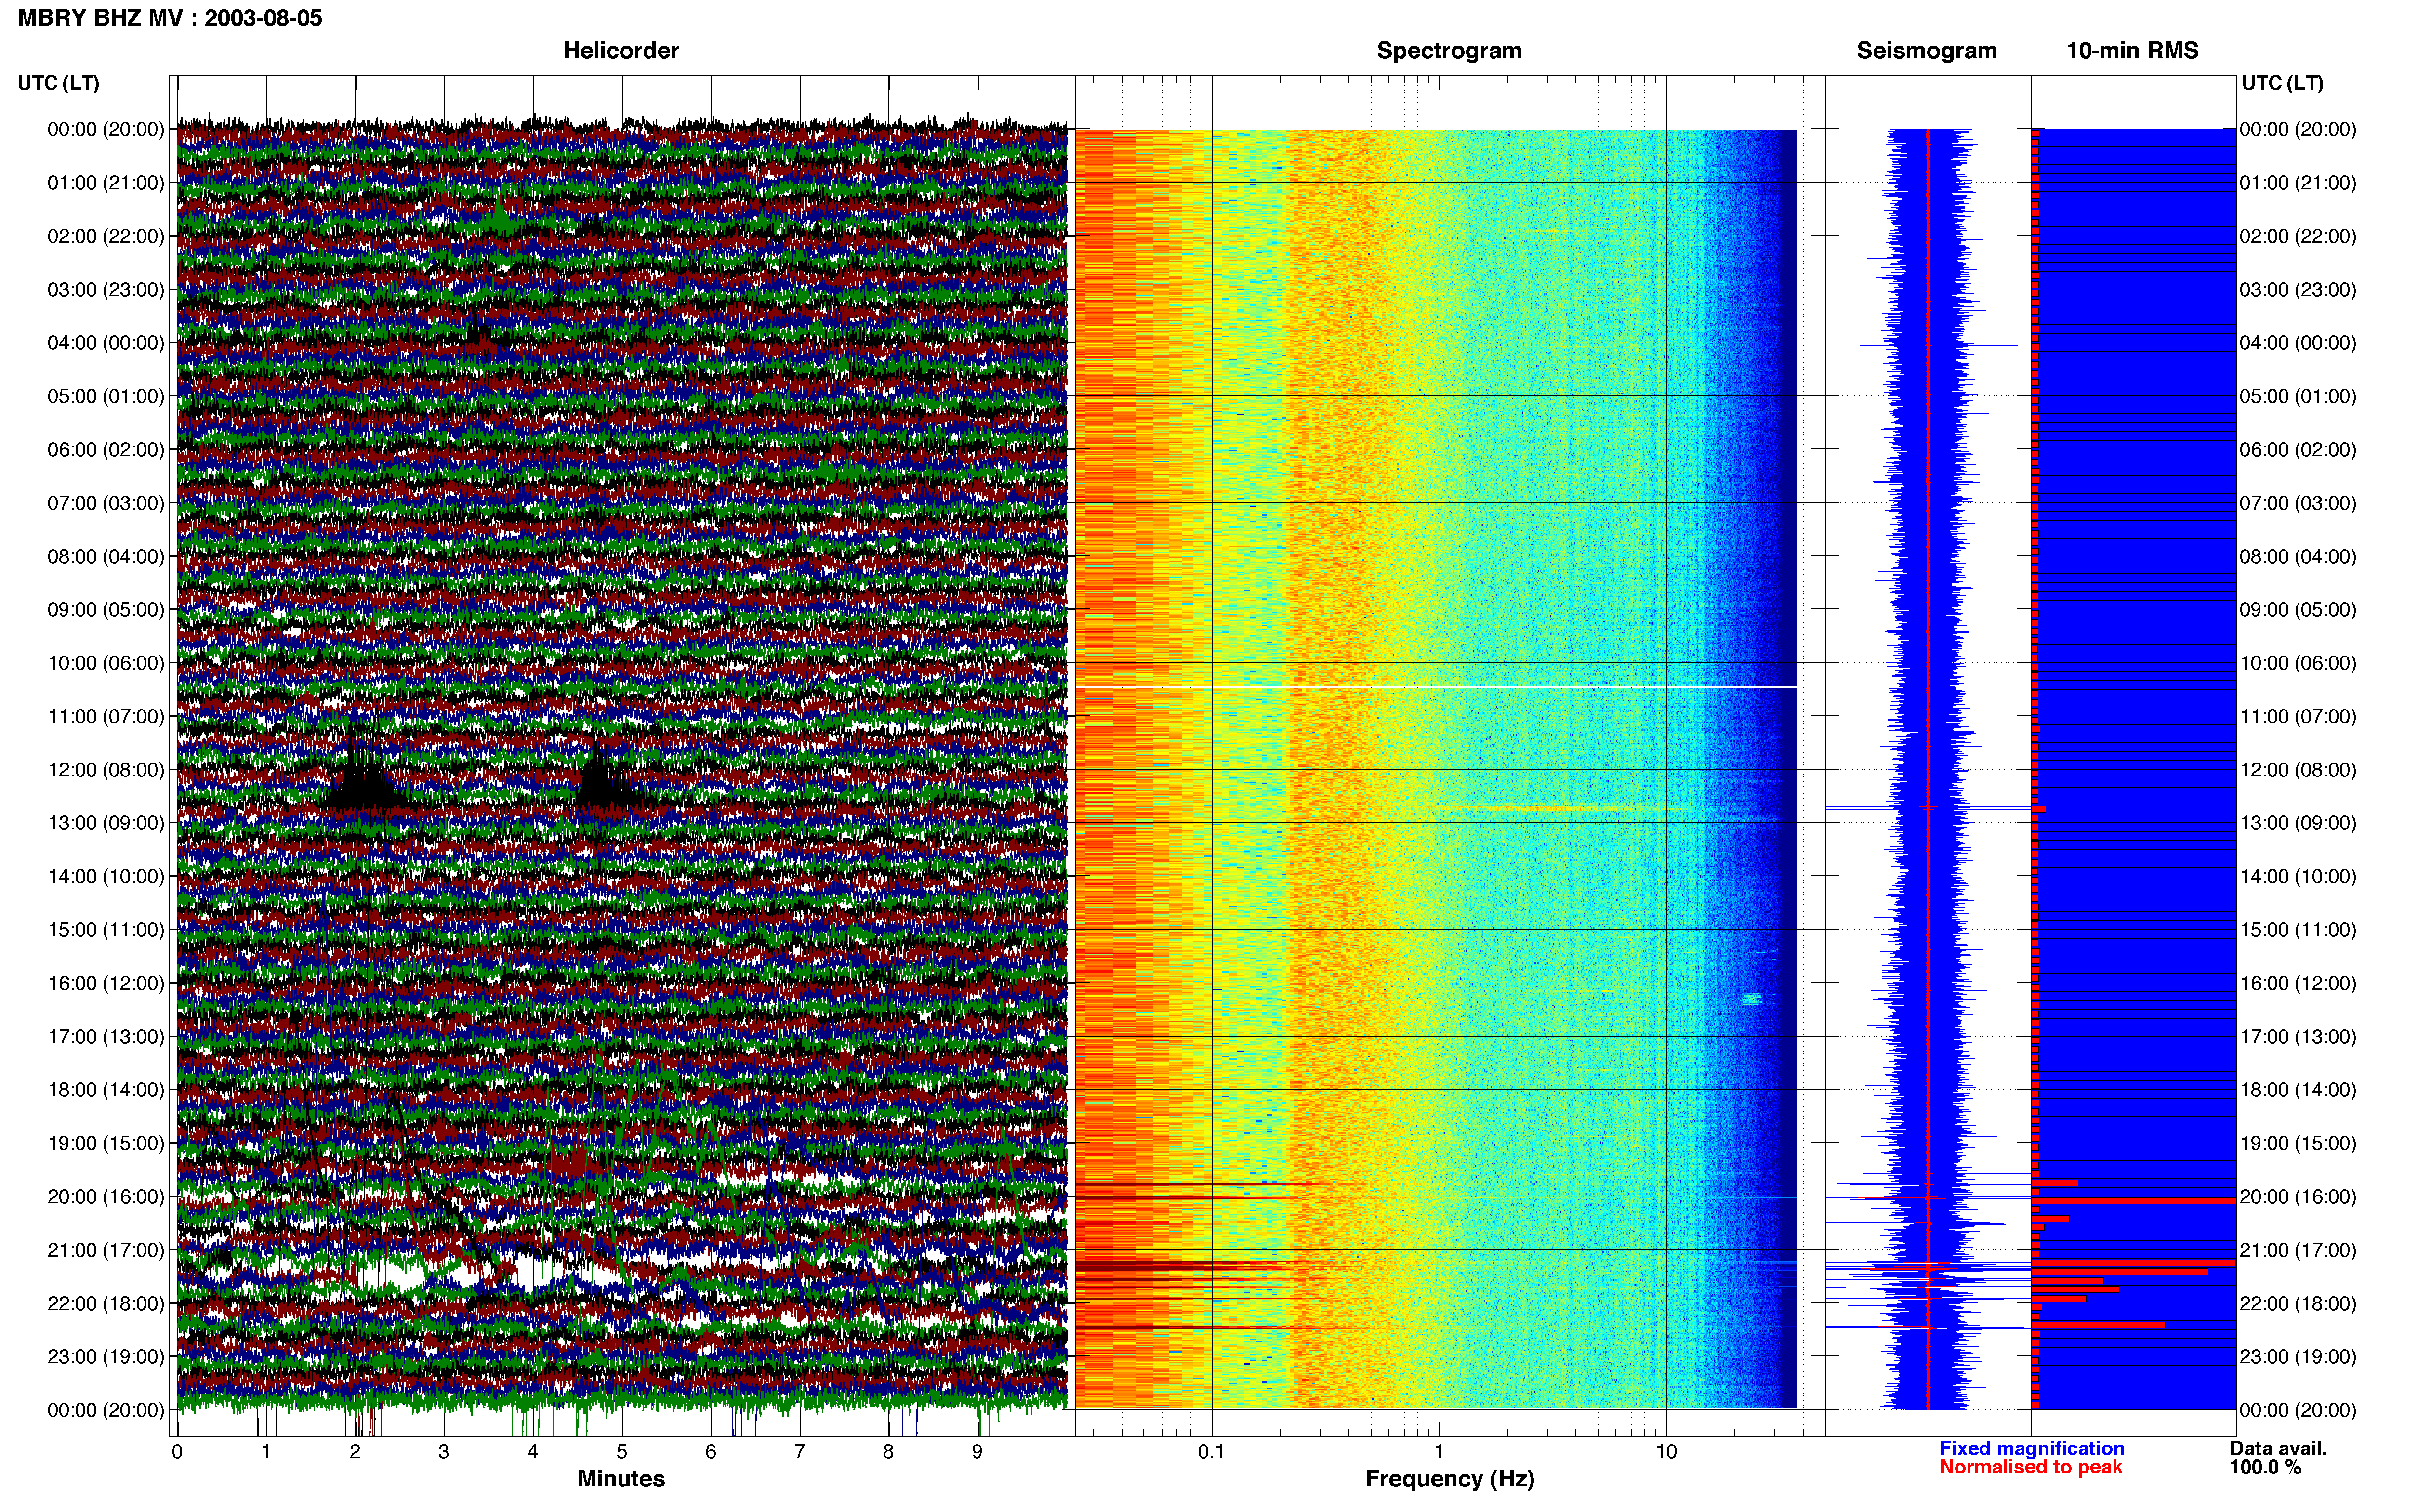The width and height of the screenshot is (2418, 1512).
Task: Select the left '21:00 (17:00)' time label
Action: (x=106, y=1250)
